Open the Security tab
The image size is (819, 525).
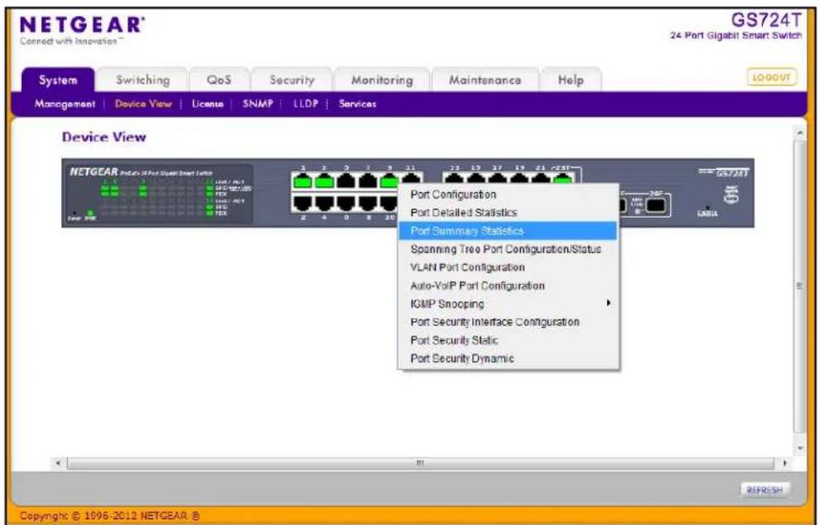tap(291, 80)
